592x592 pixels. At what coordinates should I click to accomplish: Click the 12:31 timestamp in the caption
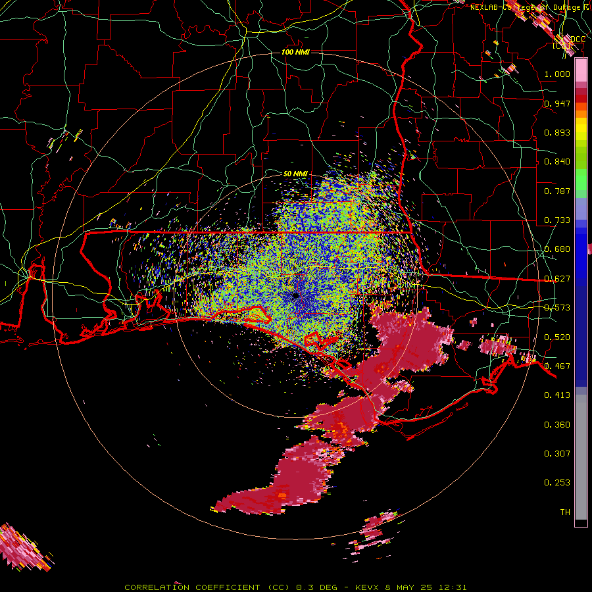click(453, 587)
